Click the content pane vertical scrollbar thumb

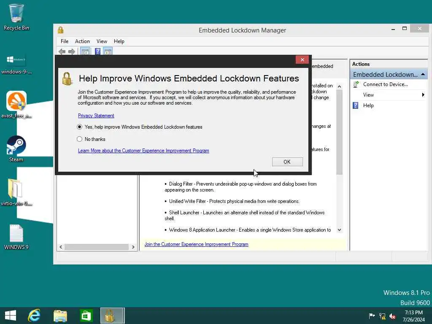click(x=340, y=132)
